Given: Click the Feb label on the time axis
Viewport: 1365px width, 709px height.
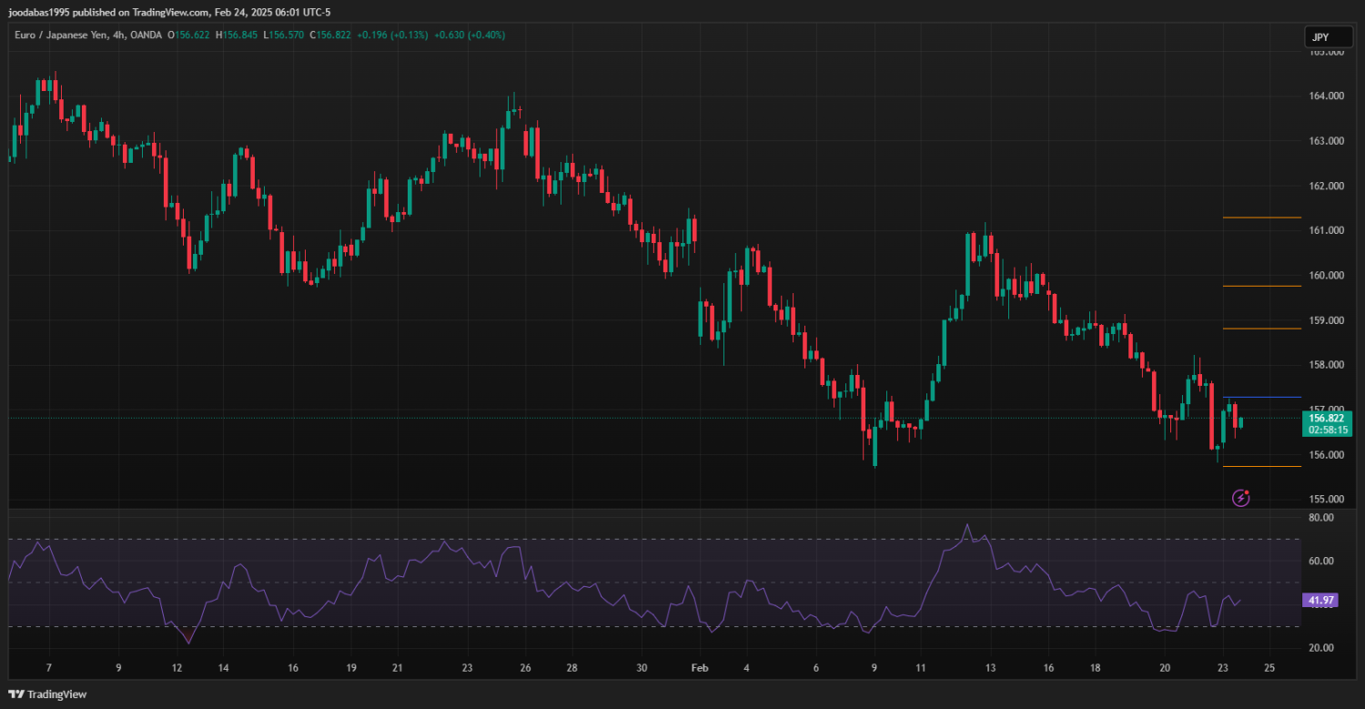Looking at the screenshot, I should point(699,668).
